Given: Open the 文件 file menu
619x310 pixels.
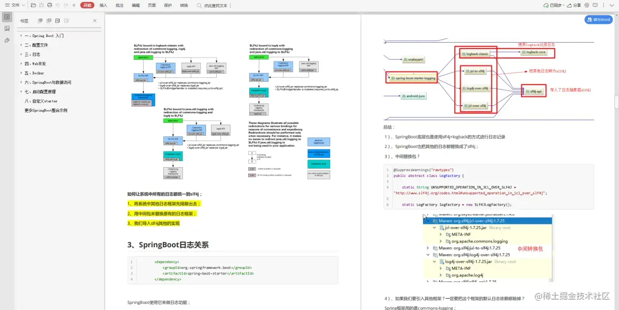Looking at the screenshot, I should click(x=14, y=5).
